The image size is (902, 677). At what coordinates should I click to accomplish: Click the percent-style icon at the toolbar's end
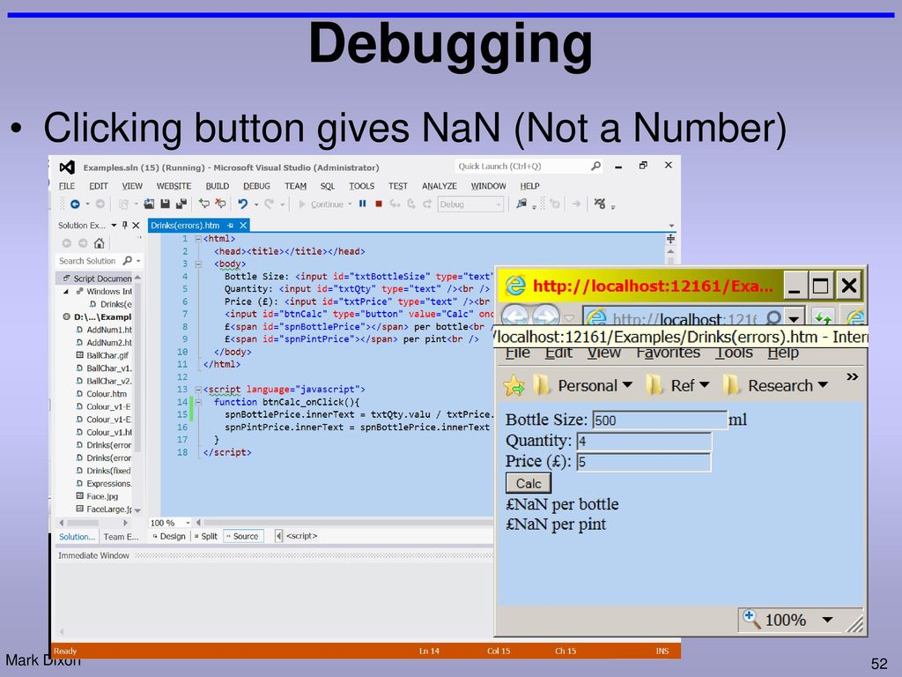pyautogui.click(x=600, y=204)
